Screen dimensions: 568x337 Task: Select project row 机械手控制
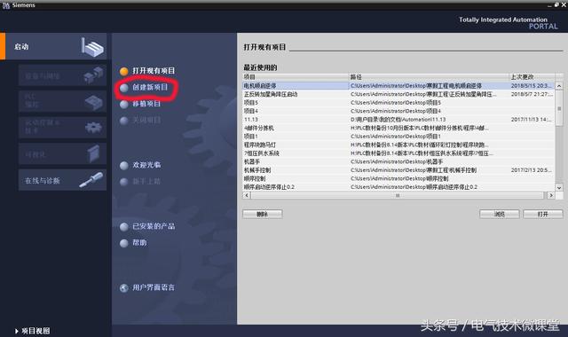[x=398, y=170]
